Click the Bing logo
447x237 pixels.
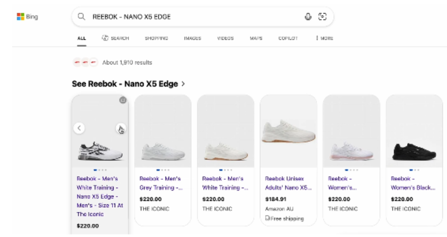(x=27, y=16)
